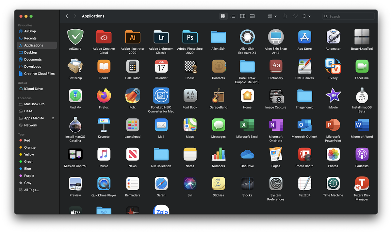The height and width of the screenshot is (233, 392).
Task: Launch Firefox
Action: pos(104,95)
